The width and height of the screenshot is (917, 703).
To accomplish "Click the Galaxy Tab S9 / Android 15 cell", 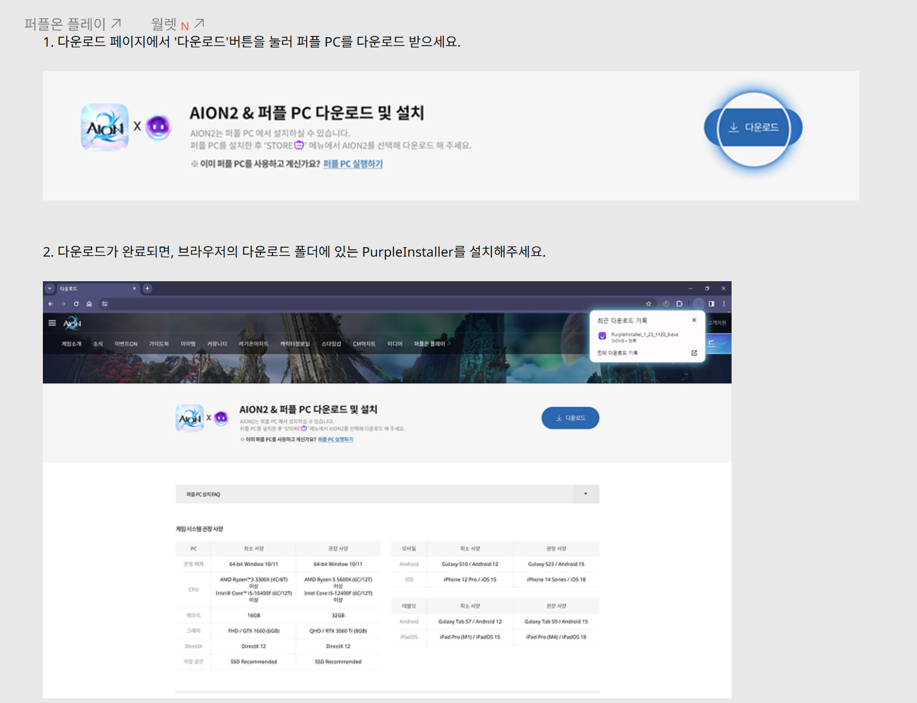I will point(556,622).
